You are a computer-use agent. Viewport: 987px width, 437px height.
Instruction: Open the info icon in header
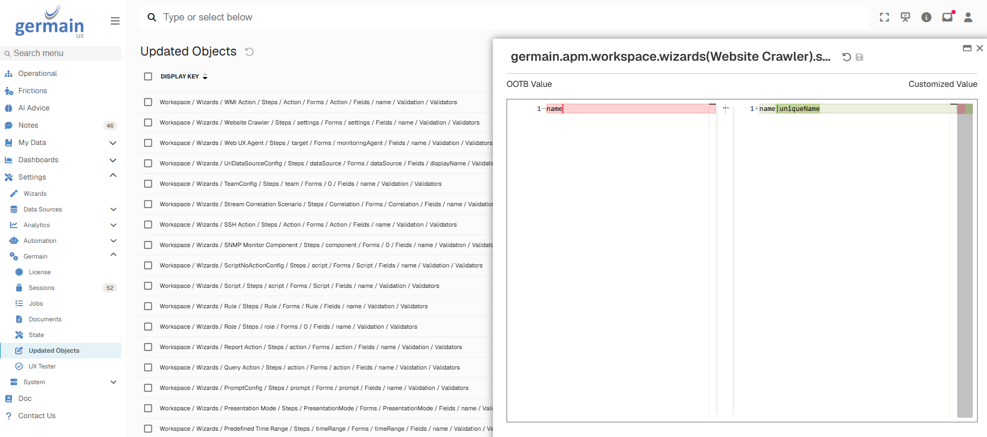pyautogui.click(x=926, y=17)
